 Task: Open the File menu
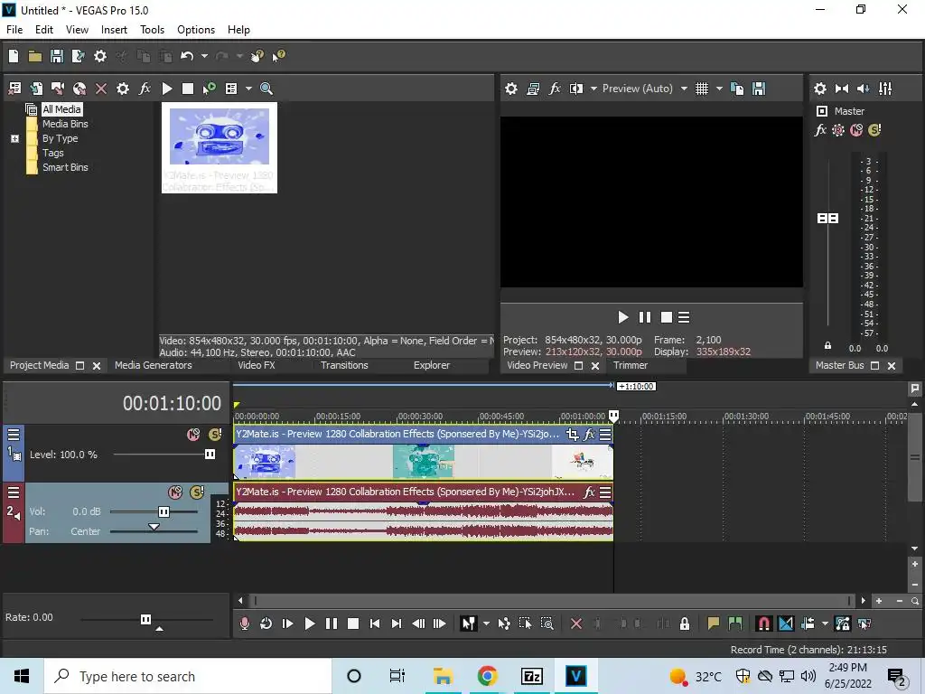click(x=14, y=30)
